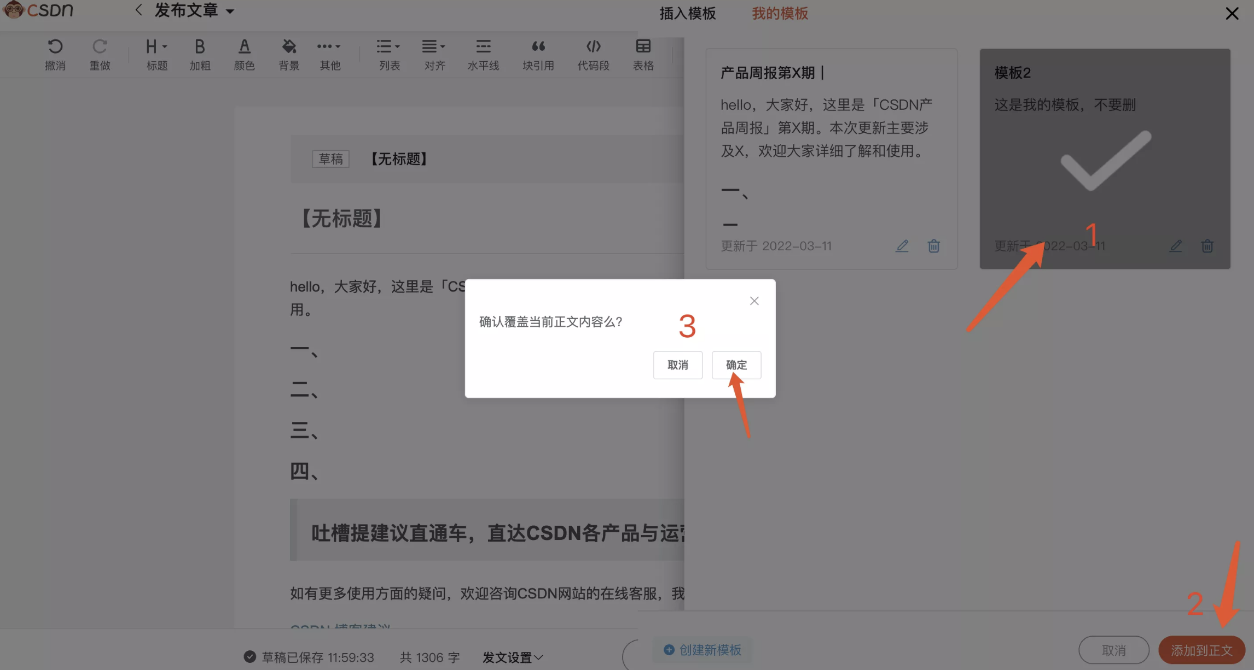1254x670 pixels.
Task: Insert a horizontal line (水平线)
Action: (x=483, y=47)
